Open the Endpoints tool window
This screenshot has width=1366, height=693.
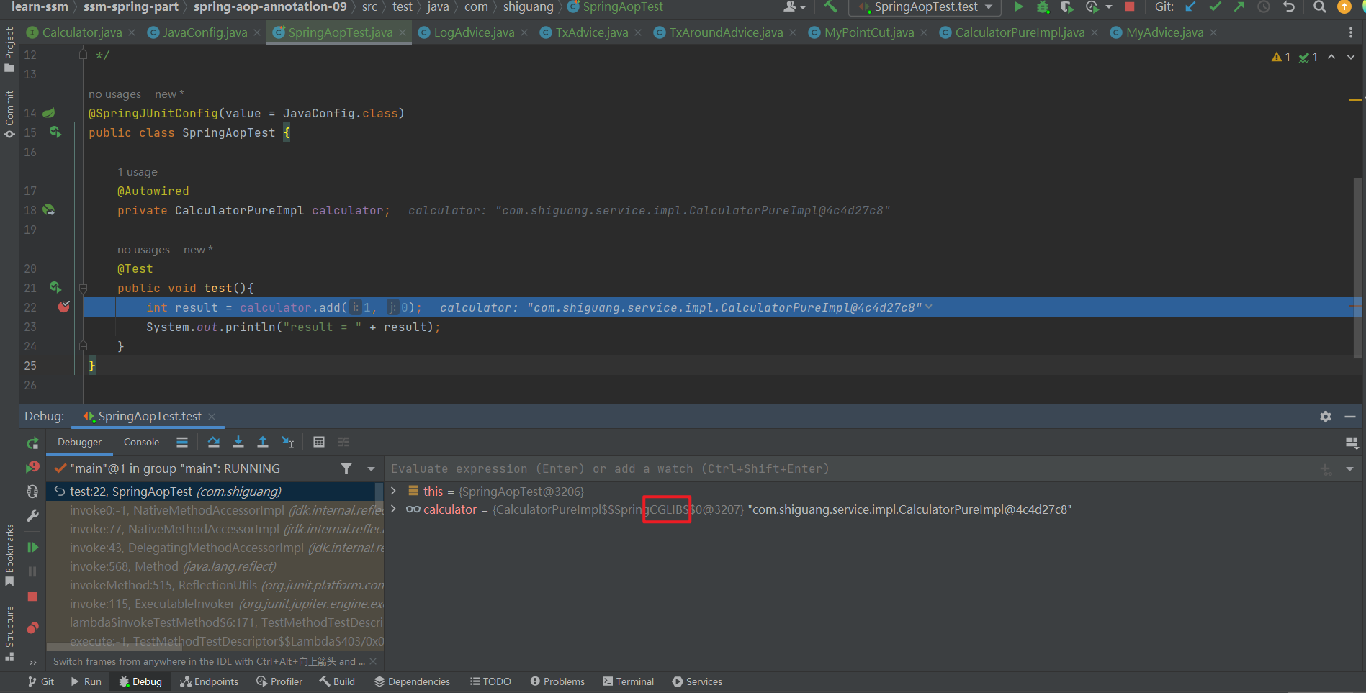click(x=209, y=681)
